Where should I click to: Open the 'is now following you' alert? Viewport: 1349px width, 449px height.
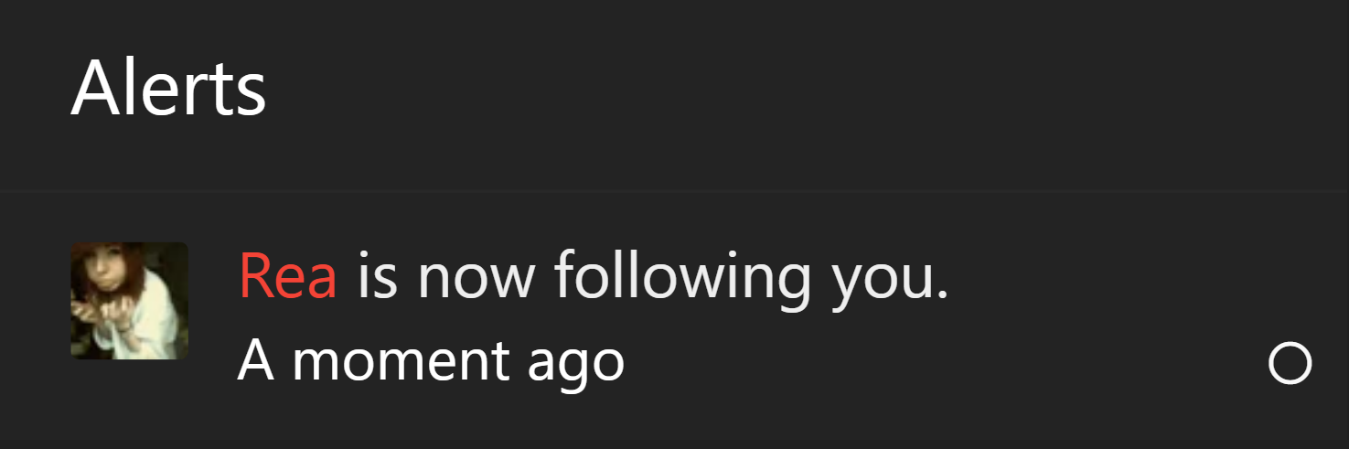674,316
